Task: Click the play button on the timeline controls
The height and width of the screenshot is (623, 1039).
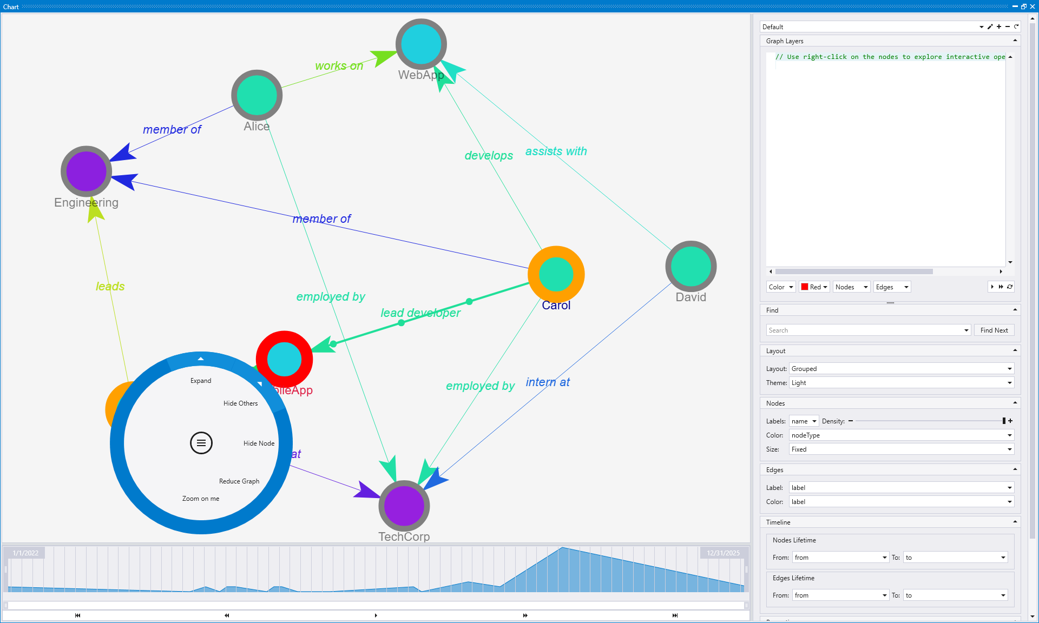Action: click(x=375, y=615)
